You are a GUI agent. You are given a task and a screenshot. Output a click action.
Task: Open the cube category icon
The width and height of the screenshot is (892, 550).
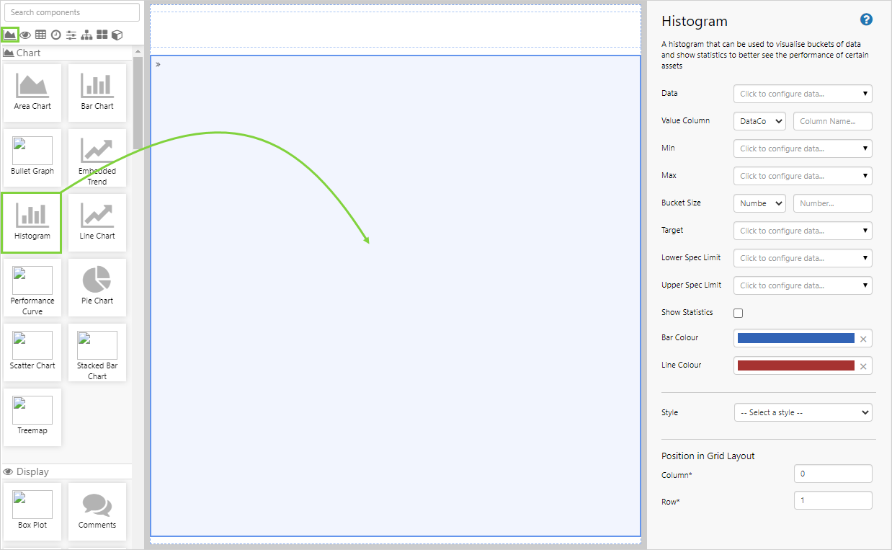(117, 35)
